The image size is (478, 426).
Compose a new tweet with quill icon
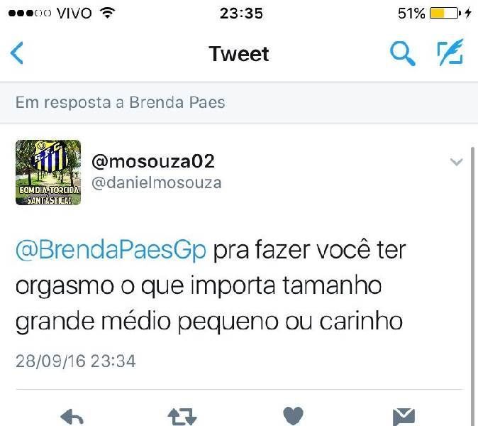click(x=450, y=53)
